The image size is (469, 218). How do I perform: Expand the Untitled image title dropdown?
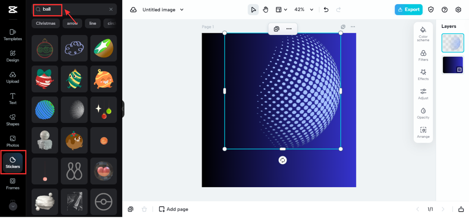coord(163,10)
